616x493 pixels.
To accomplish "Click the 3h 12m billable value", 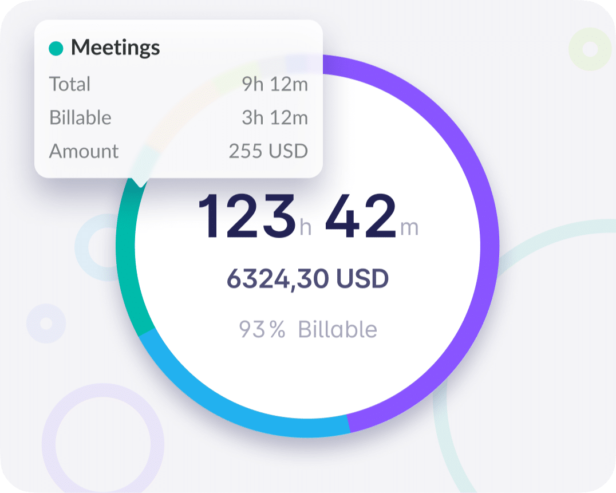I will pos(275,117).
